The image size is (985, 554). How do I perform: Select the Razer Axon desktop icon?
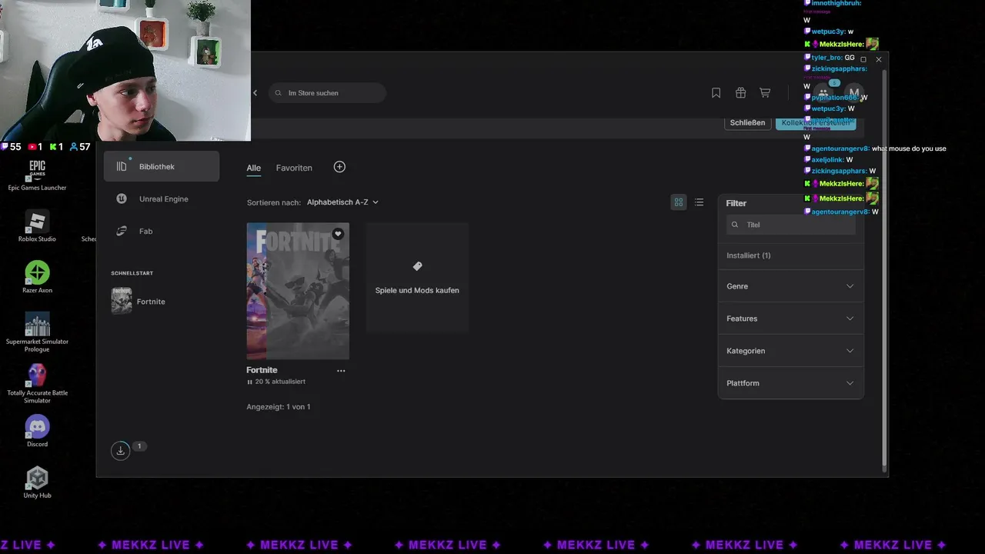click(37, 277)
